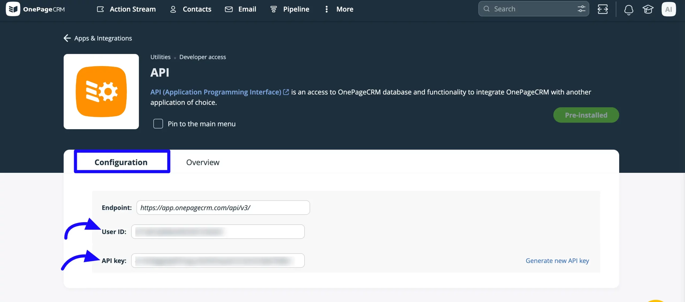Screen dimensions: 685x302
Task: Click the OnePageCRM logo
Action: pos(35,9)
